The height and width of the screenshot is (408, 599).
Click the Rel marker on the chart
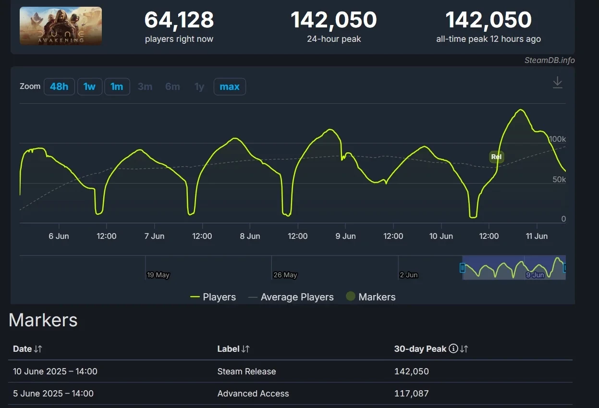click(496, 157)
